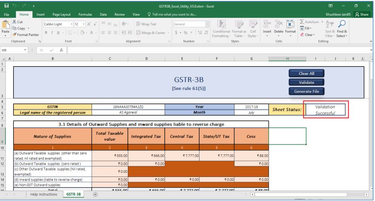
Task: Toggle Align Left in Alignment group
Action: click(x=103, y=32)
